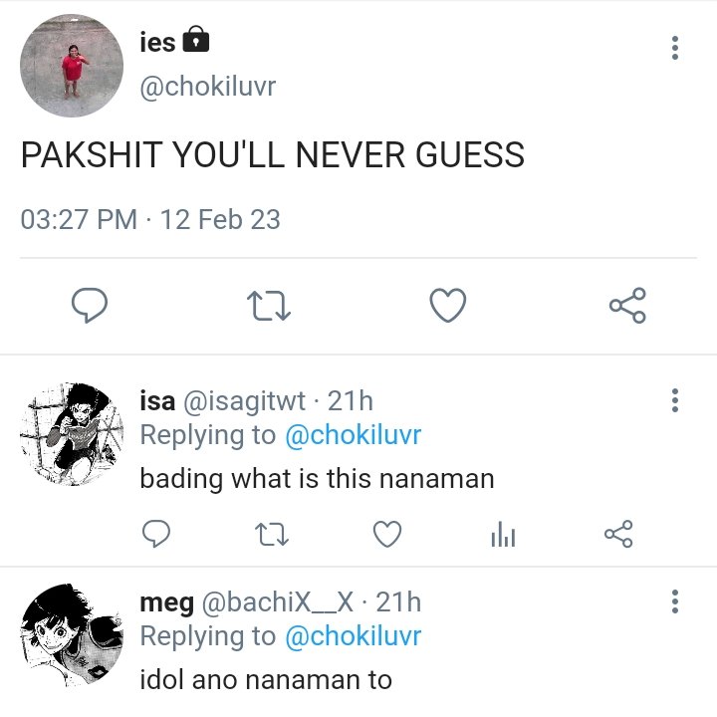The image size is (717, 717).
Task: Open more options for ies tweet
Action: [x=675, y=48]
